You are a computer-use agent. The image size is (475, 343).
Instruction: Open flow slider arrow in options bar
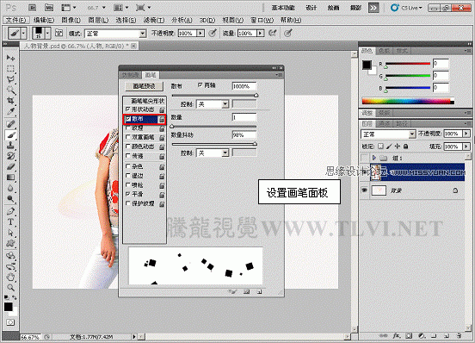[x=260, y=33]
